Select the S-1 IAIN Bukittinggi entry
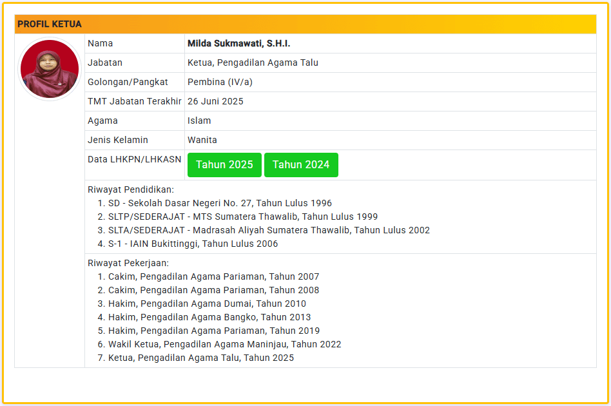The width and height of the screenshot is (611, 406). [193, 244]
